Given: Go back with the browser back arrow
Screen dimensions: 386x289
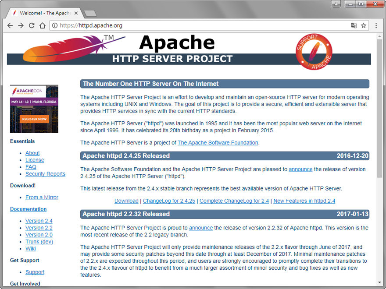Looking at the screenshot, I should pos(10,25).
